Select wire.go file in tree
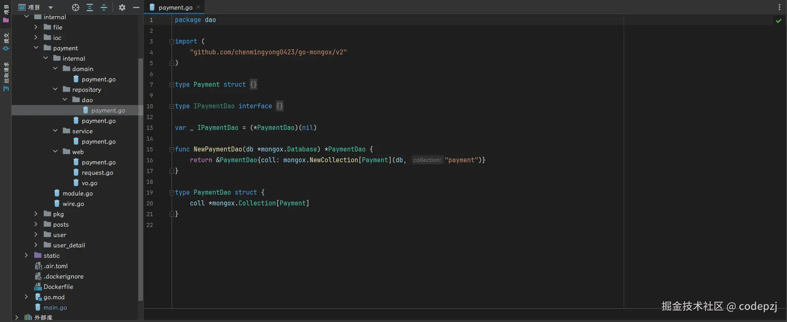 pyautogui.click(x=73, y=204)
